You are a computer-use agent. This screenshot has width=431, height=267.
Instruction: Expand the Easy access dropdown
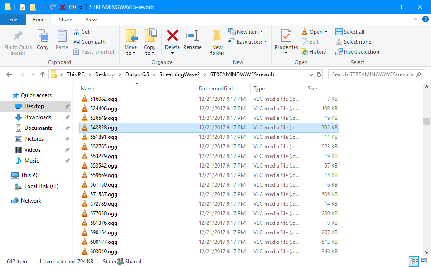[x=248, y=42]
